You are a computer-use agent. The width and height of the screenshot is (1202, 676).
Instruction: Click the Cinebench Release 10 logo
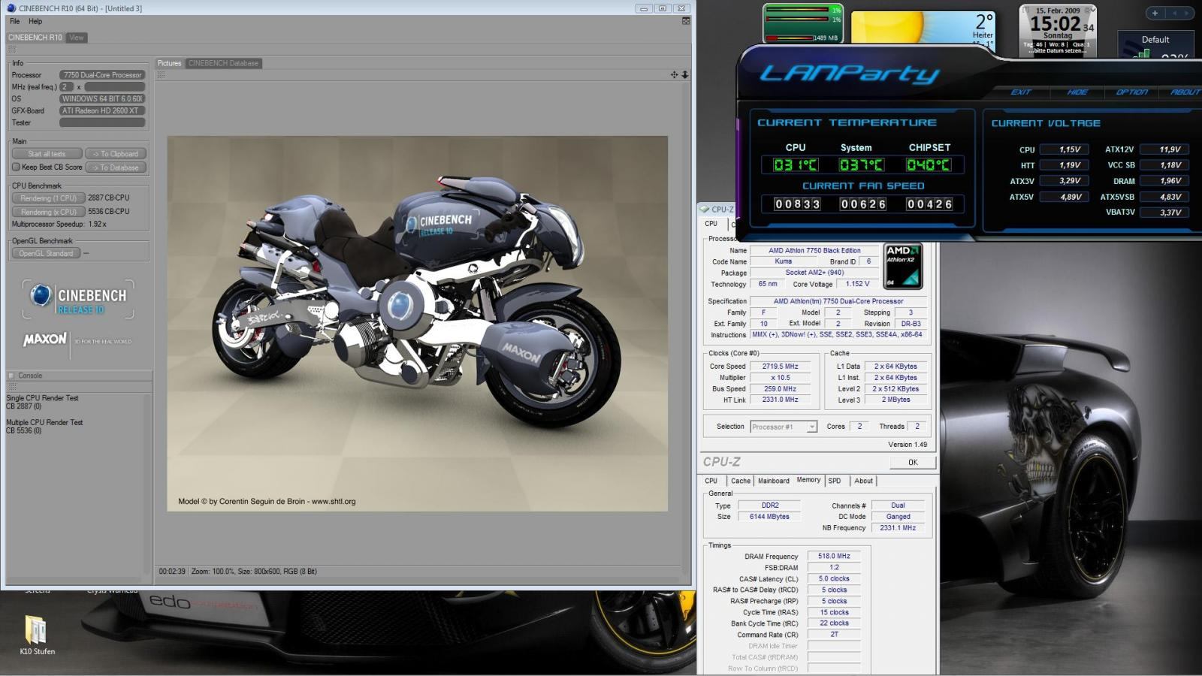(x=78, y=299)
